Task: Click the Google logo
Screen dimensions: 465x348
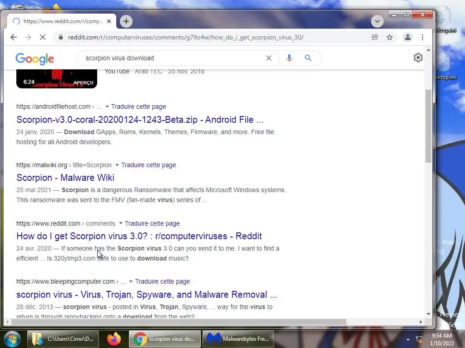Action: 35,58
